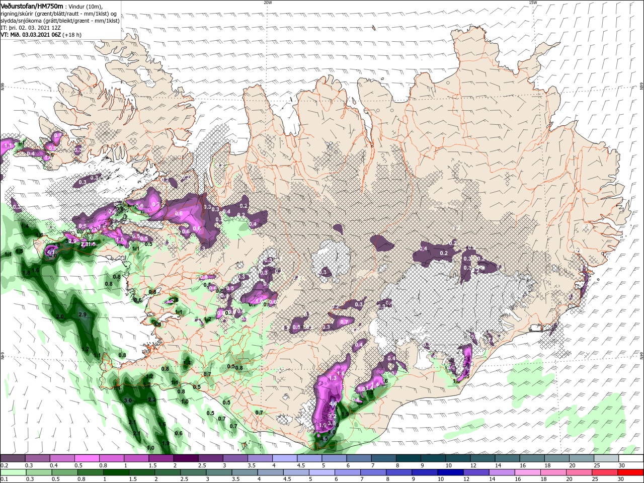Screen dimensions: 644x483
Task: Pick the dark teal snow swatch between 8 and 9
Action: 409,458
